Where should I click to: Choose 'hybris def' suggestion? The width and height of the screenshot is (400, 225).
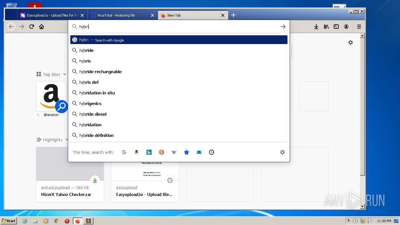click(179, 82)
